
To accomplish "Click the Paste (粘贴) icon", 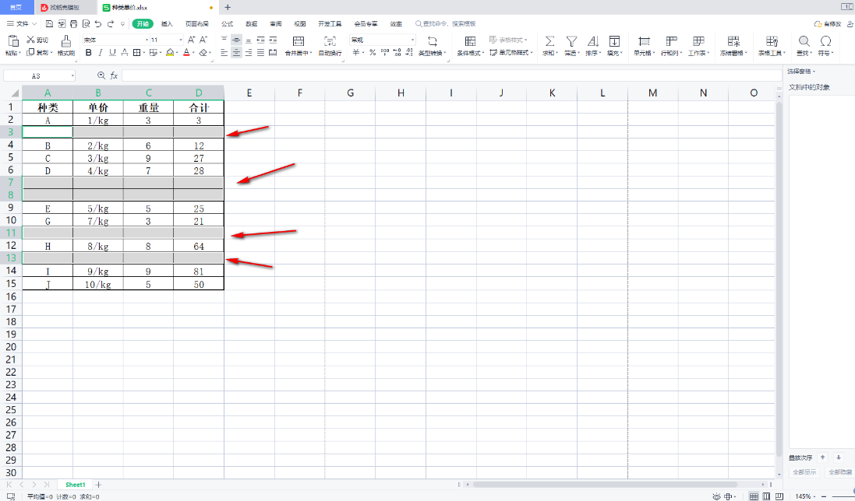I will [12, 41].
